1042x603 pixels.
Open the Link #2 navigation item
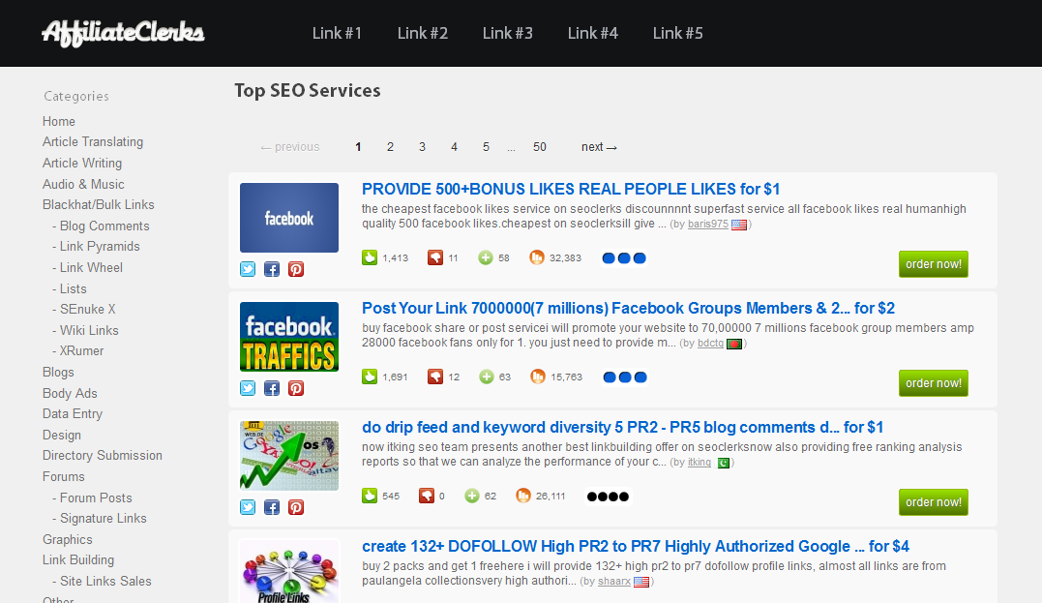pyautogui.click(x=422, y=32)
